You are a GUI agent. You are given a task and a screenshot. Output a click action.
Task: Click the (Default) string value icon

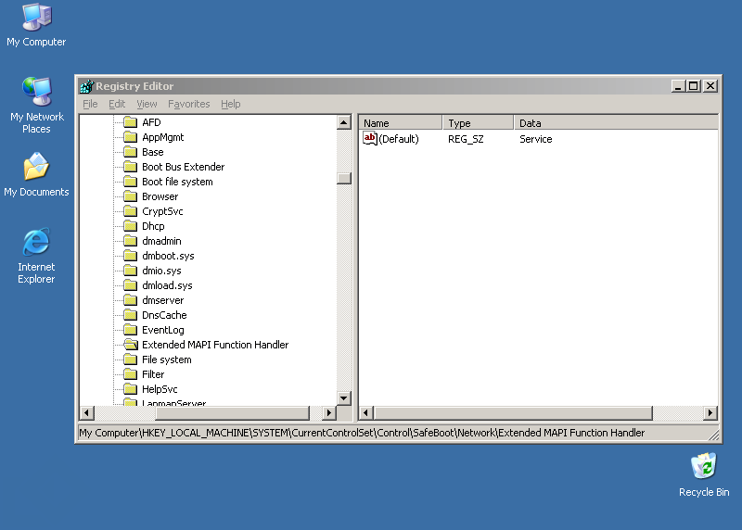coord(369,139)
